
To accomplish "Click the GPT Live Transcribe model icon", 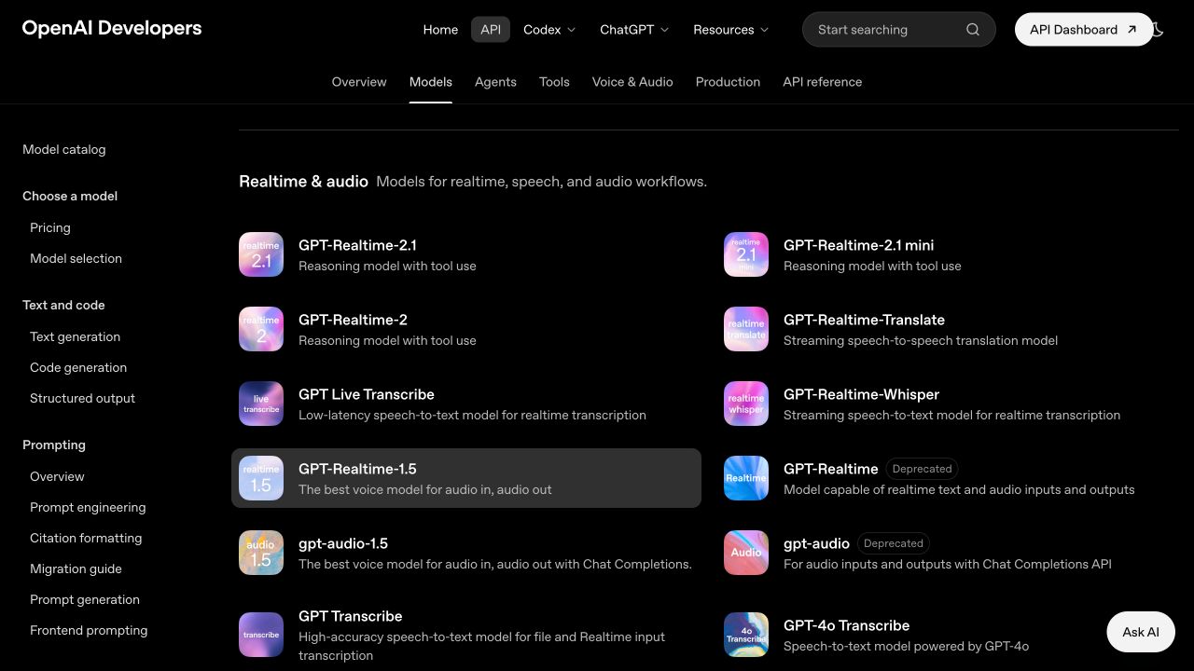I will (x=261, y=404).
